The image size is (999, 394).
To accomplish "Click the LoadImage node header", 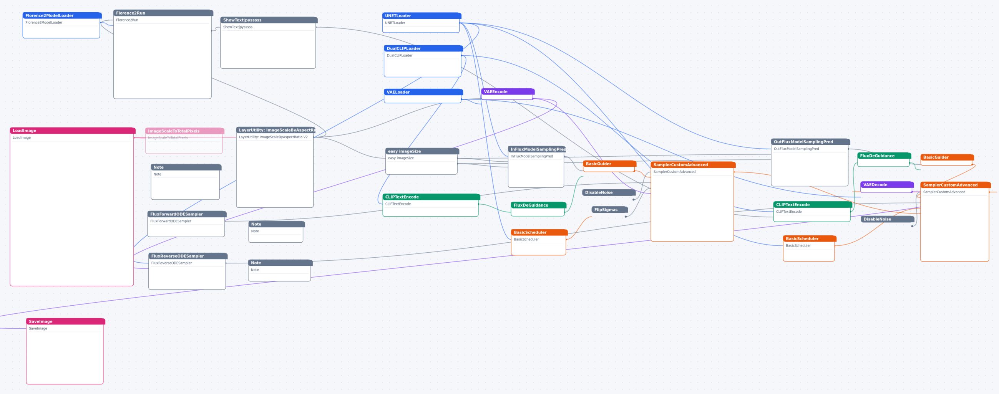I will (73, 131).
